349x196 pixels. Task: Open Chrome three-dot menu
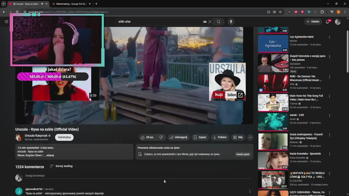345,12
